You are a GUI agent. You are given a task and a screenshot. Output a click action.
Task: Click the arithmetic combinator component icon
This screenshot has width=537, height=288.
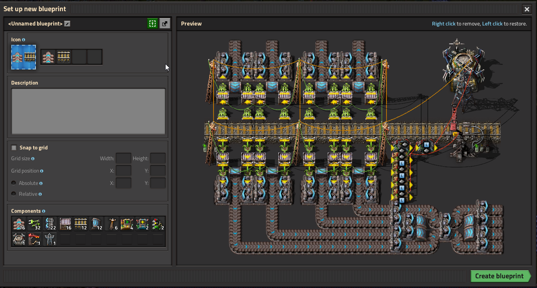tap(142, 224)
